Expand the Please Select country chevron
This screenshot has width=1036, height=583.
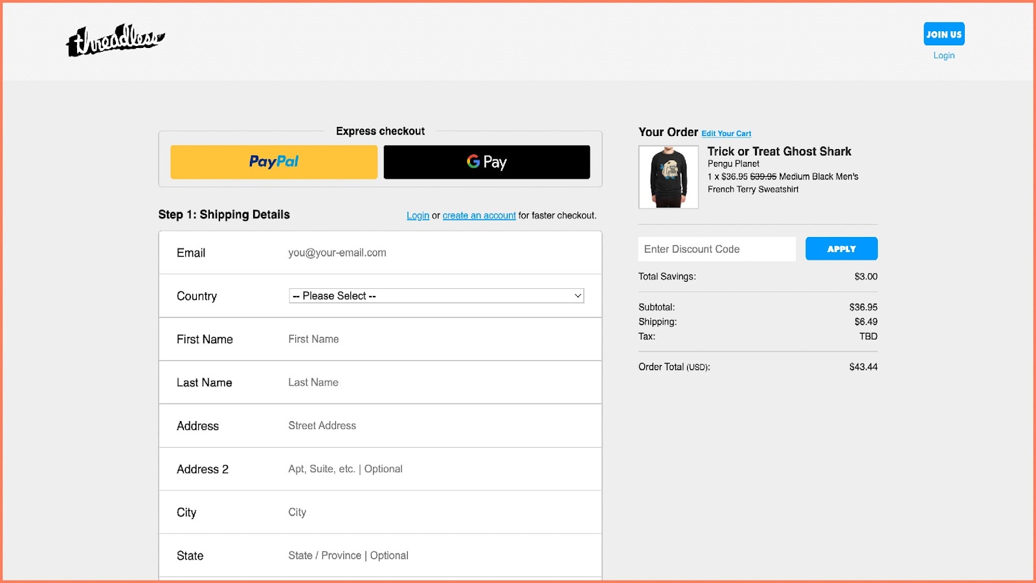[576, 295]
